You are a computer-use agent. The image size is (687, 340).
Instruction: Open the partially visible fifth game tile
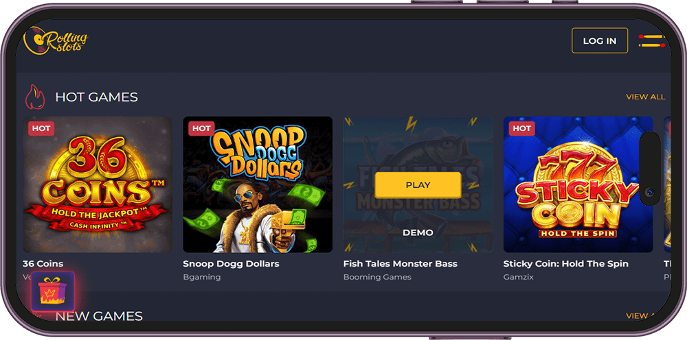(667, 184)
